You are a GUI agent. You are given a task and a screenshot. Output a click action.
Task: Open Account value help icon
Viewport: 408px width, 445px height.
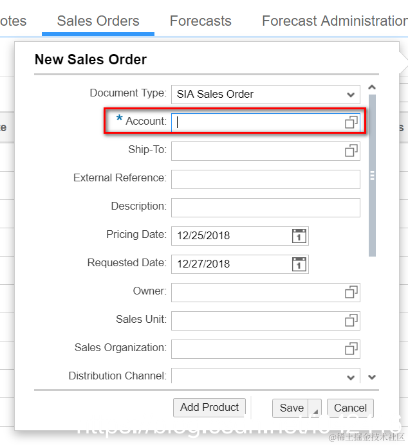(x=351, y=122)
